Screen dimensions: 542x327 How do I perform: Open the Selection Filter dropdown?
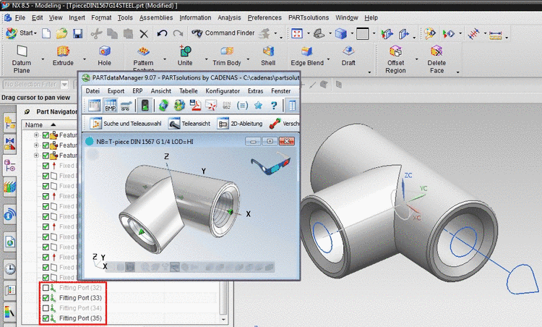point(64,85)
